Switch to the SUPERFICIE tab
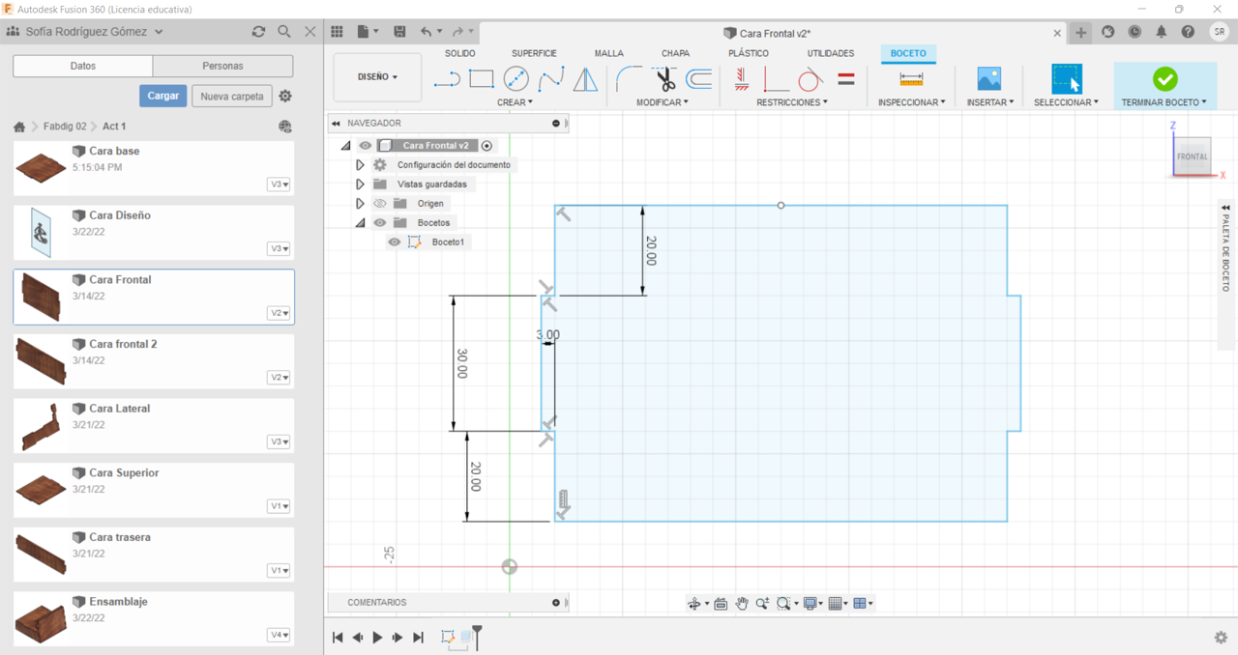 (534, 53)
